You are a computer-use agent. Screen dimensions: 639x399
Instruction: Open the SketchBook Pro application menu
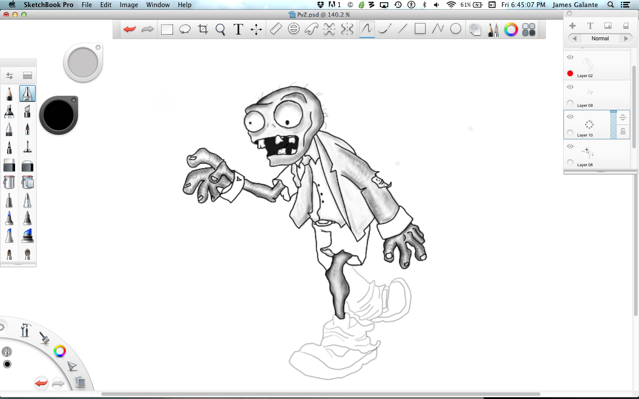click(x=48, y=5)
